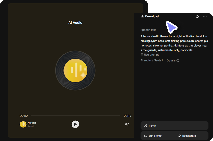This screenshot has width=213, height=141.
Task: Open the three-dot more options menu
Action: click(205, 17)
